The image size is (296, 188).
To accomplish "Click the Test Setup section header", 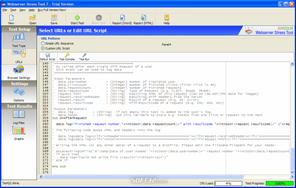I will 19,29.
